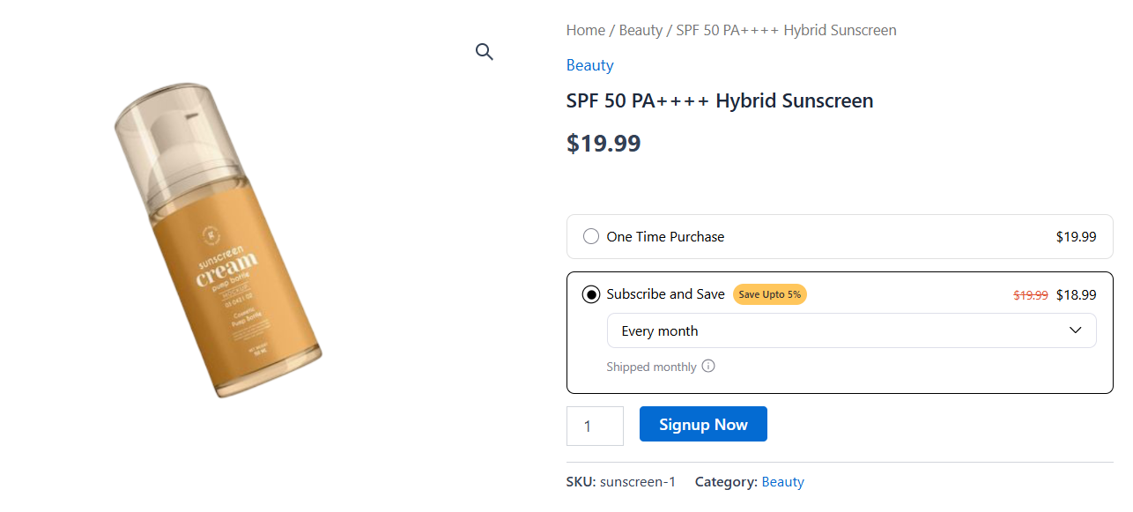This screenshot has width=1133, height=512.
Task: Follow the Home breadcrumb link
Action: point(585,29)
